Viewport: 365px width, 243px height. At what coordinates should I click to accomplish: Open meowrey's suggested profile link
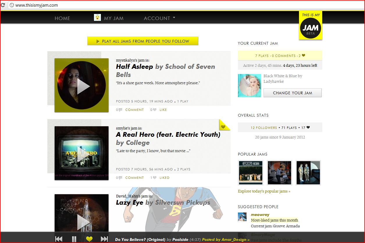(260, 215)
